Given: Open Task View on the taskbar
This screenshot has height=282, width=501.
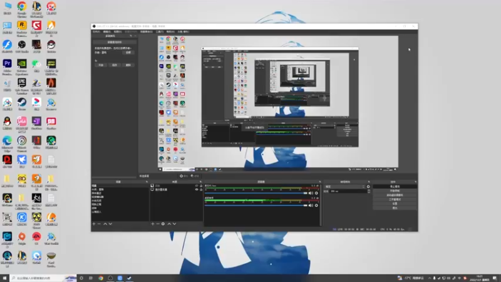Looking at the screenshot, I should tap(91, 278).
